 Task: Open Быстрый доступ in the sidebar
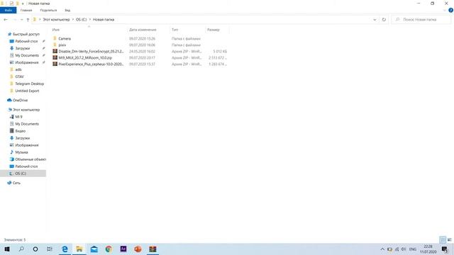point(26,34)
